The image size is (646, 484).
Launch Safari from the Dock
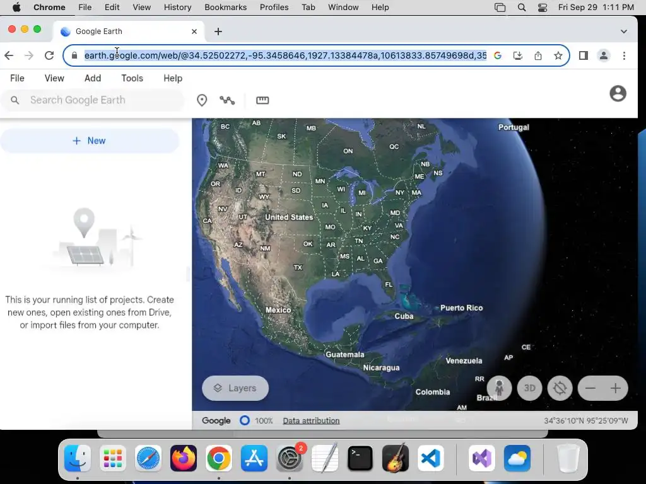click(x=148, y=458)
